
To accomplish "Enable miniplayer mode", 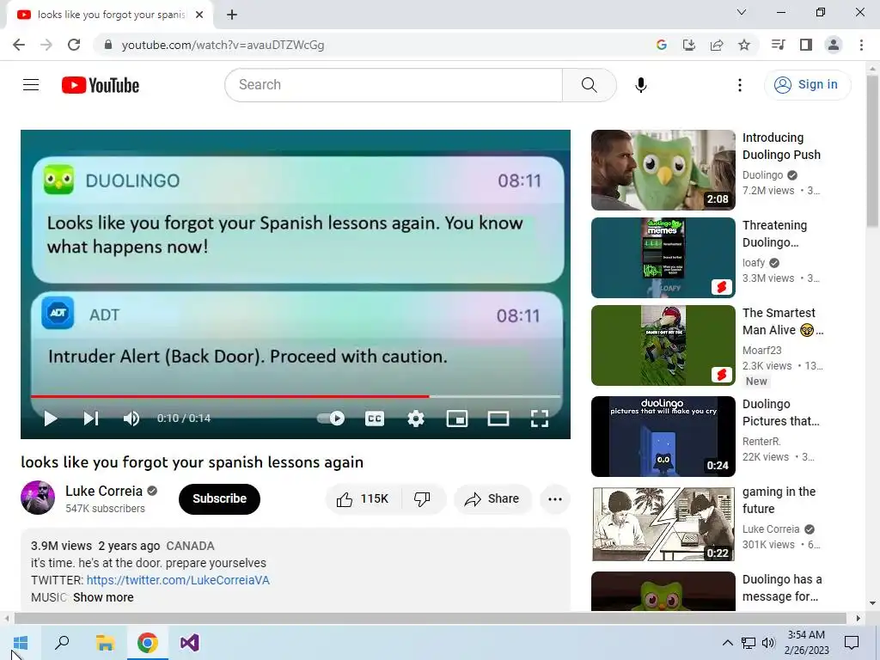I will tap(457, 419).
